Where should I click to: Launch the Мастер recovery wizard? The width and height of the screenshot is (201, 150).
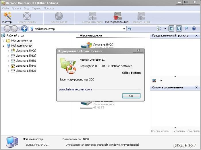(7, 18)
